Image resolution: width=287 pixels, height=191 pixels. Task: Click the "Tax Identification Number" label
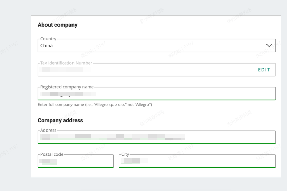pos(66,63)
